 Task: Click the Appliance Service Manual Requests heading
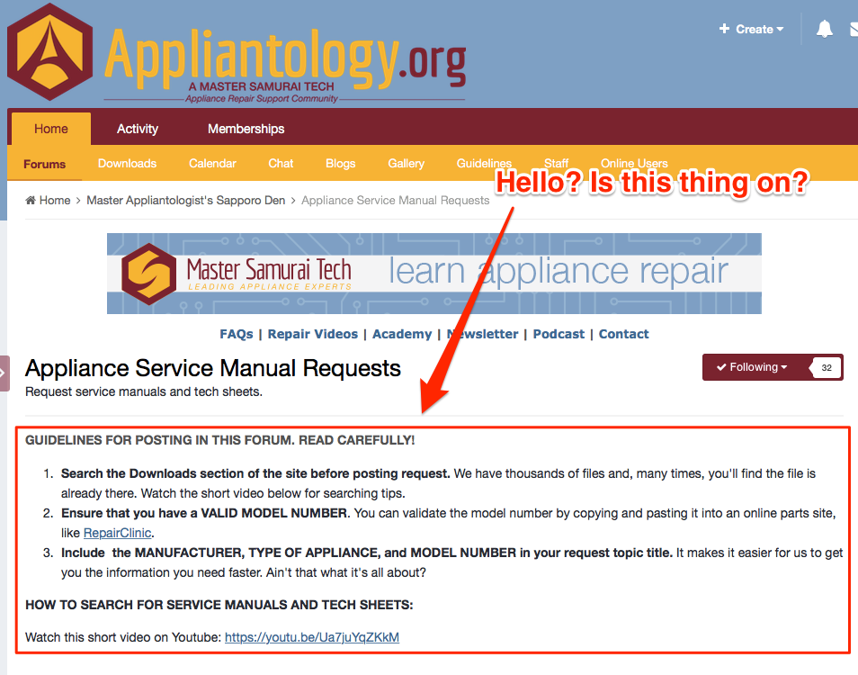point(213,368)
